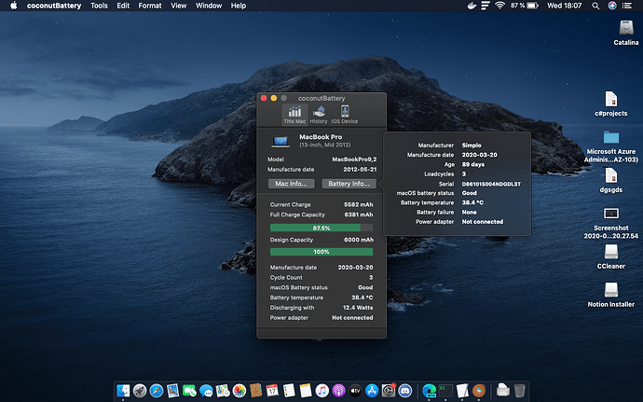
Task: Click the 5582 mAh current charge value
Action: click(359, 204)
